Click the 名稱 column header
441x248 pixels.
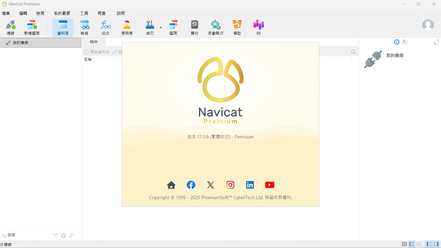[x=88, y=60]
